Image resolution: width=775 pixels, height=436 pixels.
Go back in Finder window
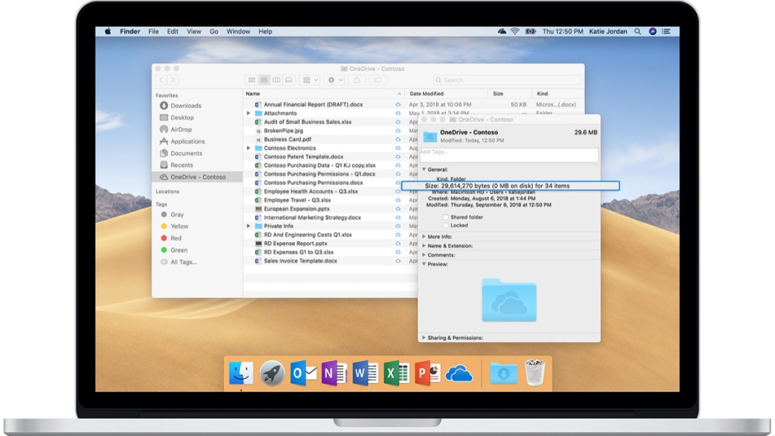pyautogui.click(x=161, y=79)
